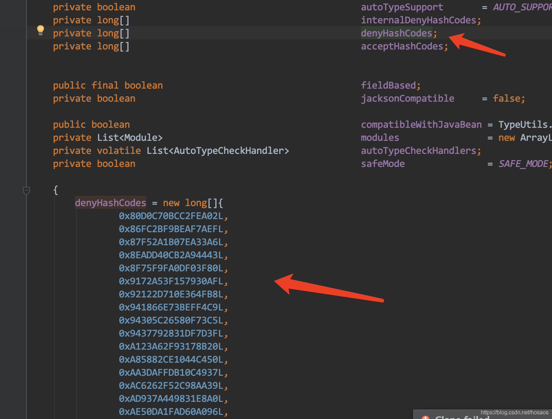Click the fieldBased field name
The height and width of the screenshot is (419, 552).
click(x=388, y=86)
